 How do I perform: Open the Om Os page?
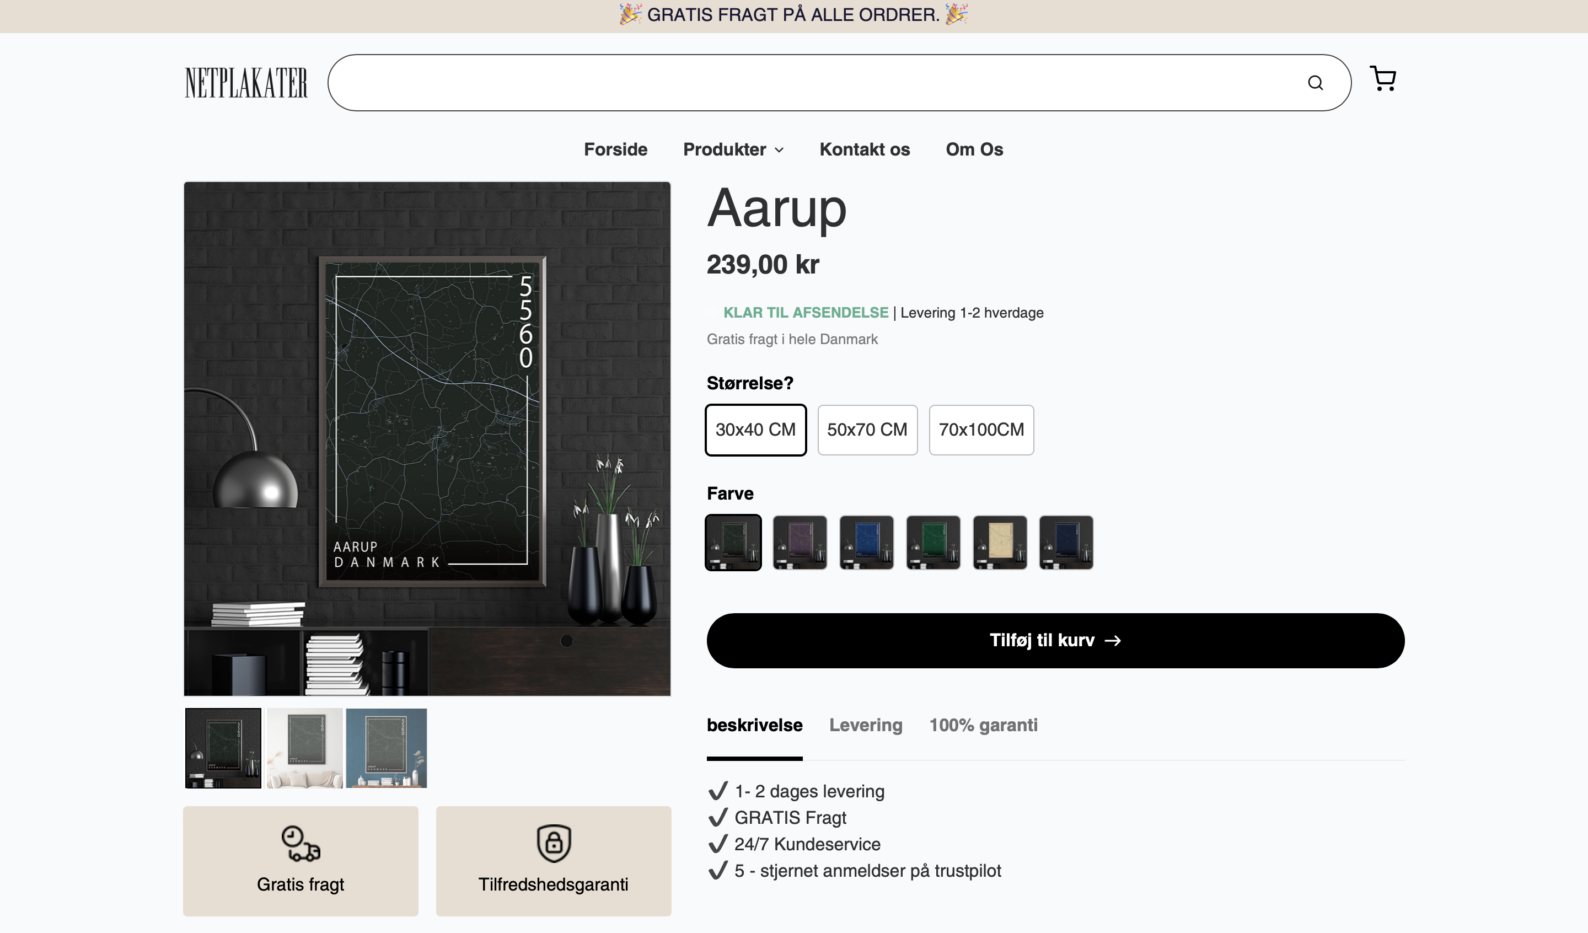[974, 149]
